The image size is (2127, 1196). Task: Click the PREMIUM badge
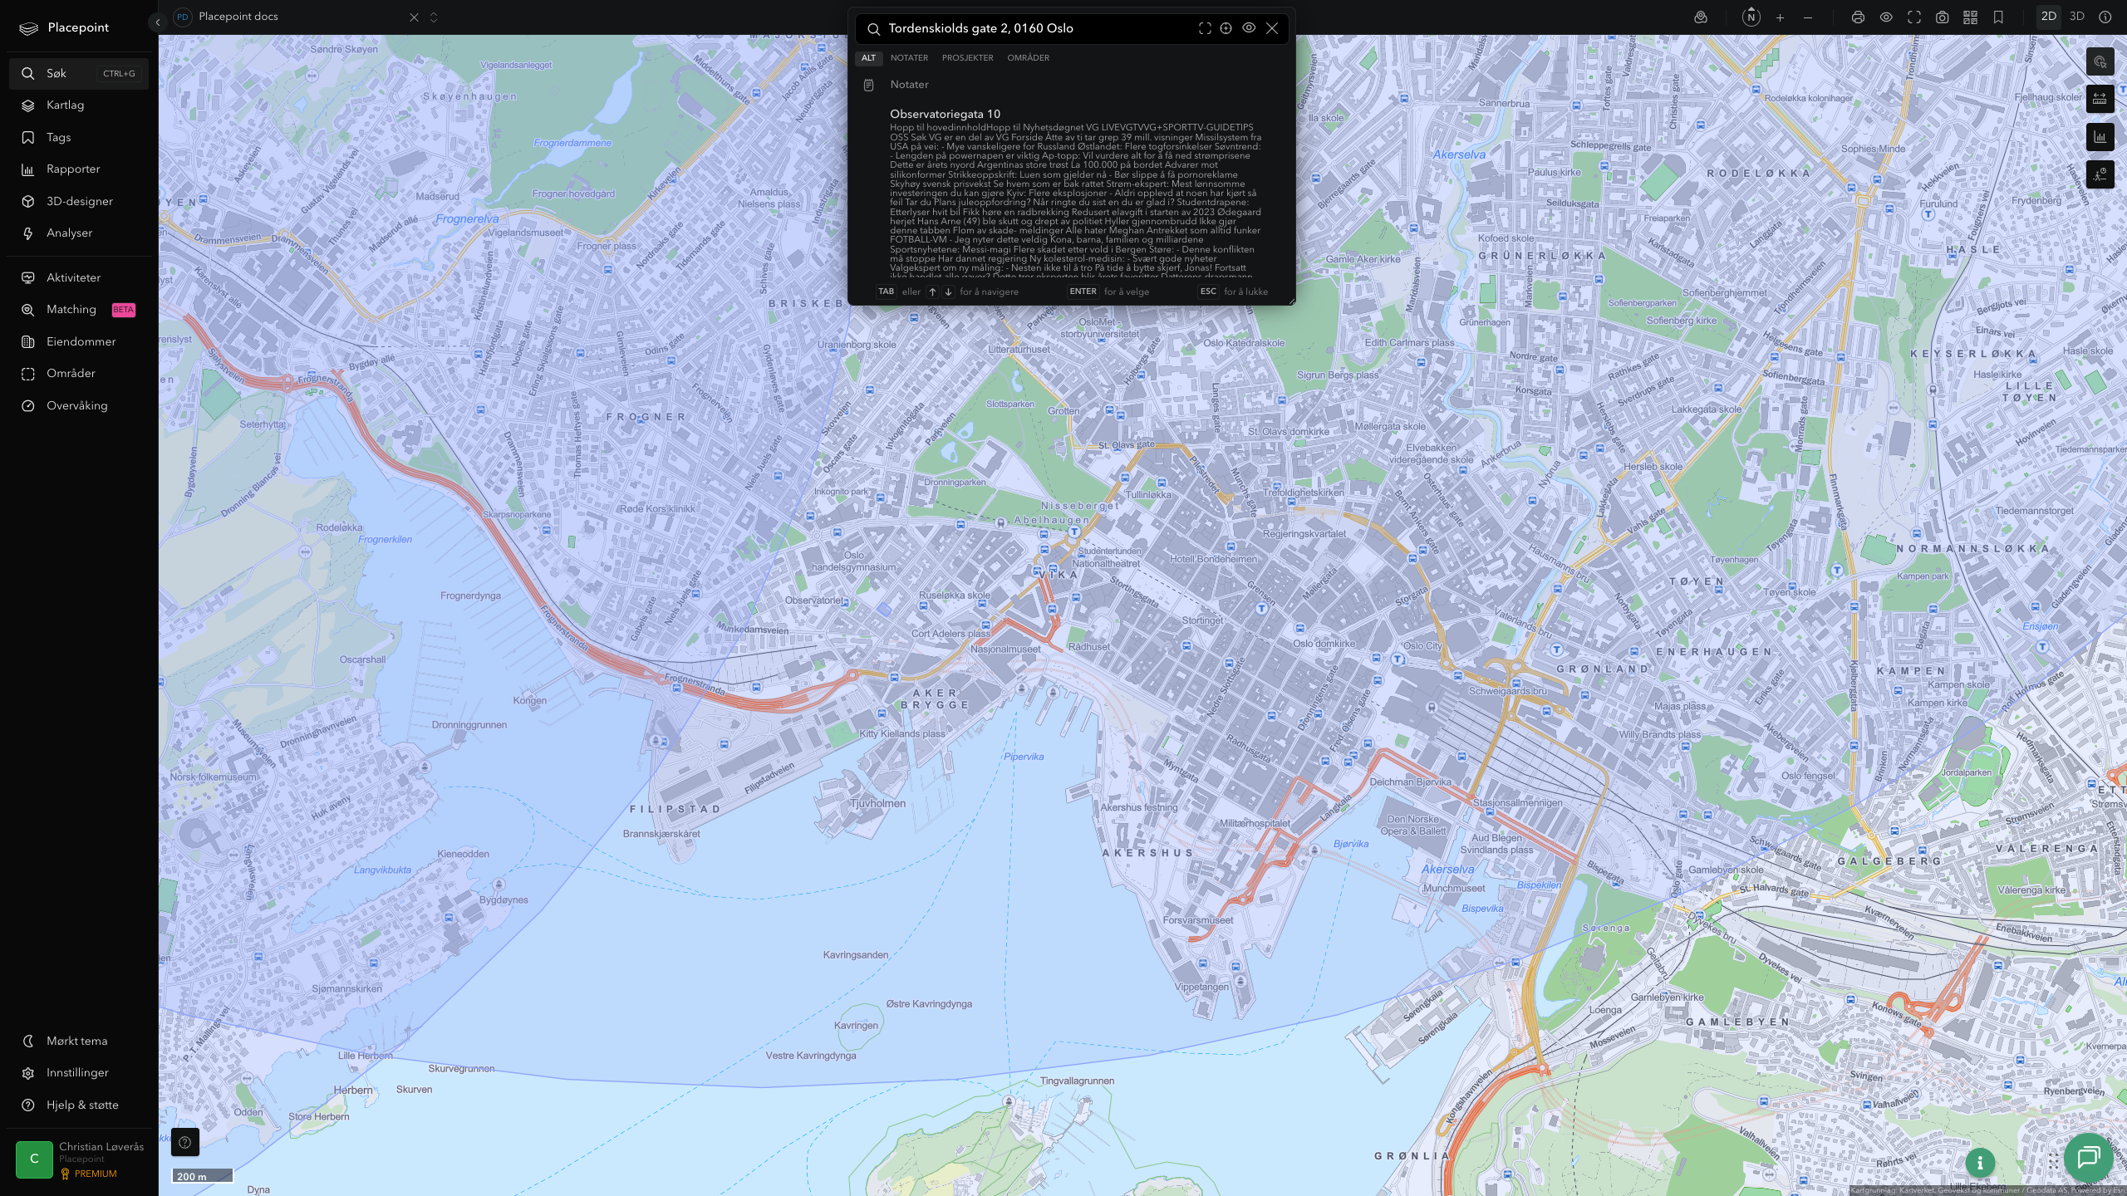tap(89, 1174)
